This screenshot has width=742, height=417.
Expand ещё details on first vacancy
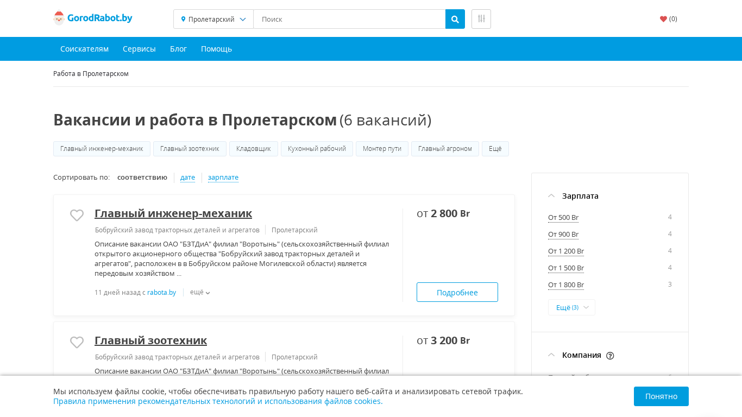(200, 292)
